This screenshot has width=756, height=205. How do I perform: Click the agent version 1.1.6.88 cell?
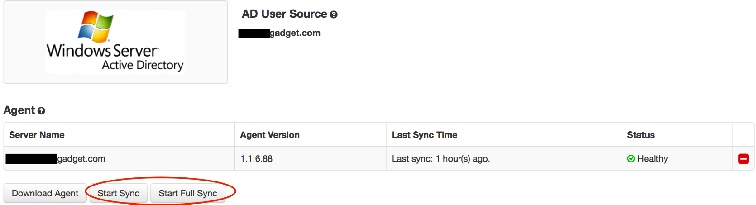click(256, 159)
